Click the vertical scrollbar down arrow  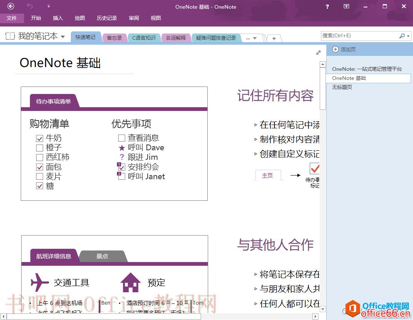tap(323, 309)
